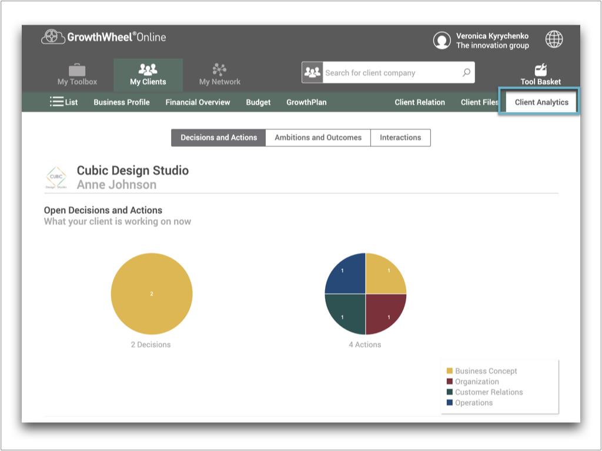Click the globe language icon
This screenshot has height=451, width=602.
pos(554,39)
